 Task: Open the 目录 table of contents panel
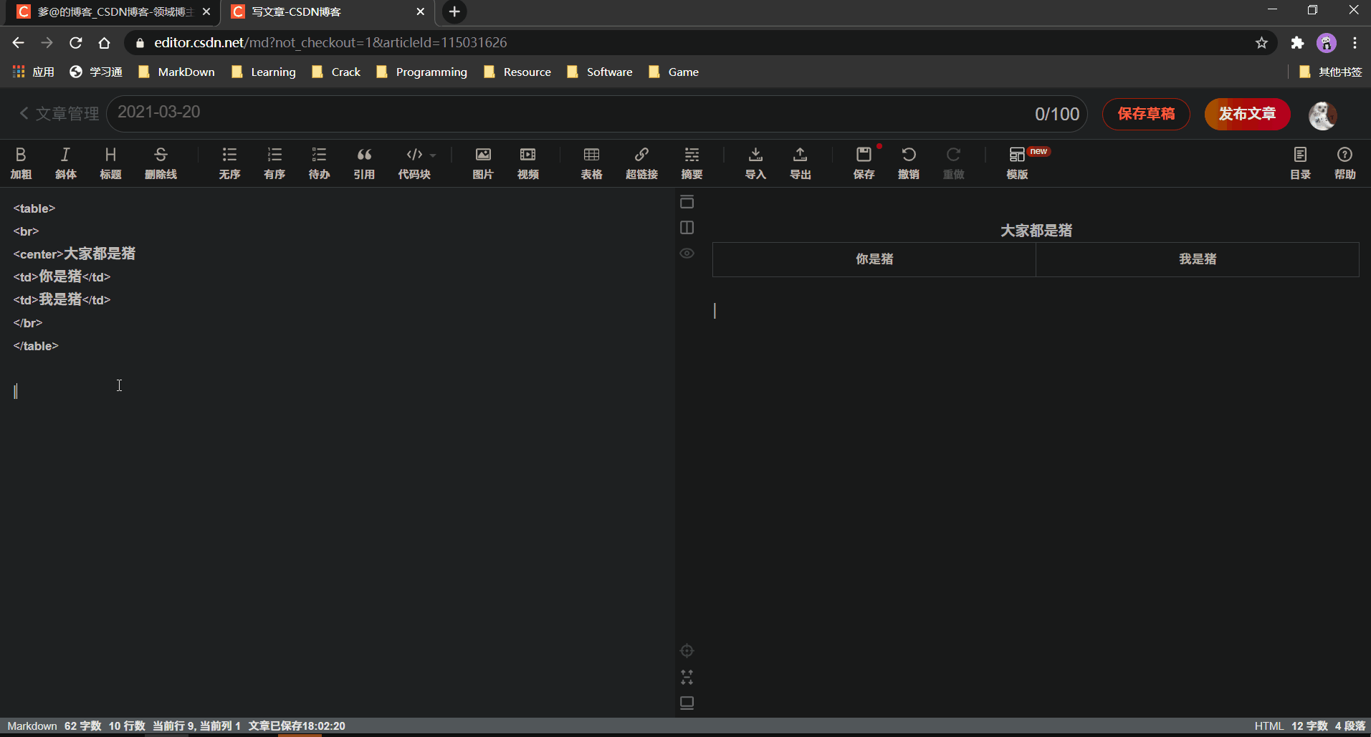pyautogui.click(x=1300, y=163)
